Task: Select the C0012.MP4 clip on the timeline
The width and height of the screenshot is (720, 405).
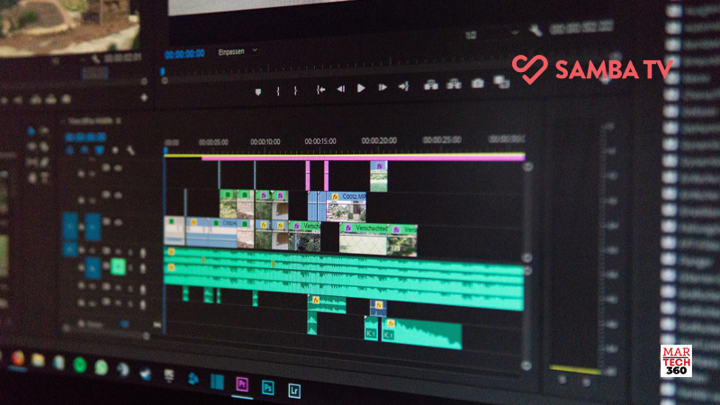Action: coord(346,207)
